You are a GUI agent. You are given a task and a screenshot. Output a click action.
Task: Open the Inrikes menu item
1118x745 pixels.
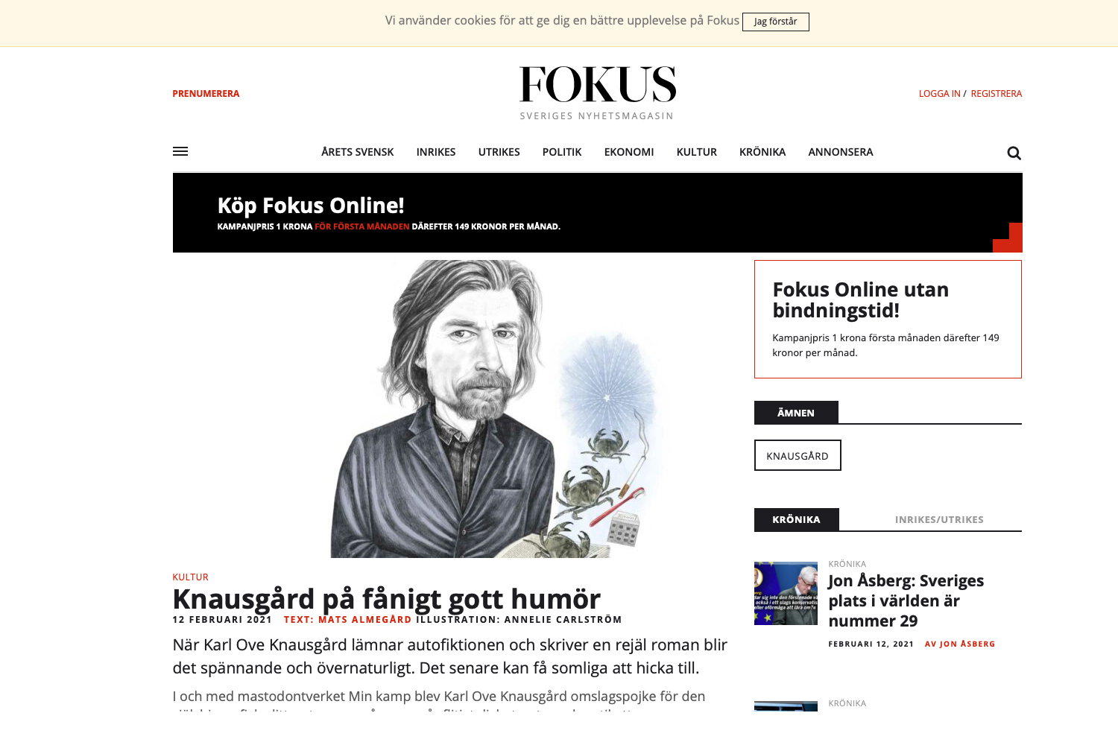(436, 152)
